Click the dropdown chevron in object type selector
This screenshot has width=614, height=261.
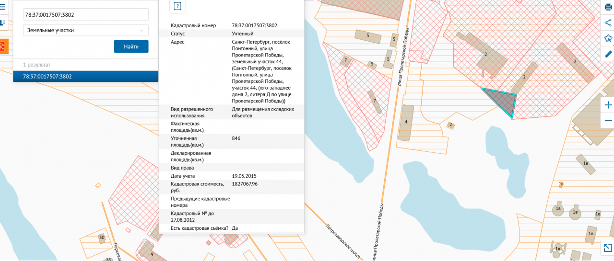(x=142, y=31)
